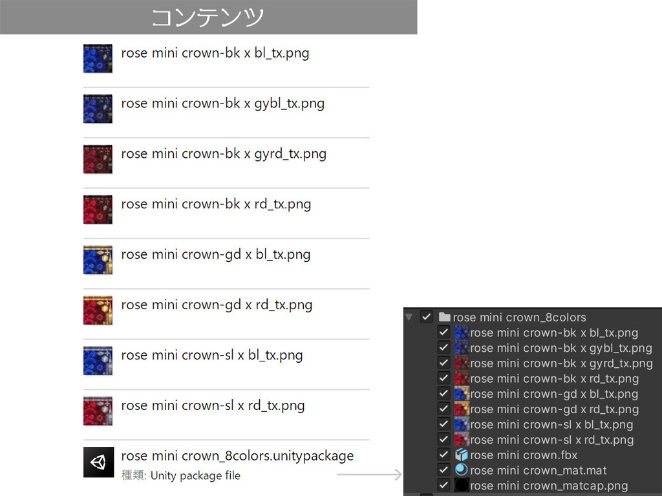Open the rose mini crown-bk x bl_tx.png thumbnail in contents list
The width and height of the screenshot is (662, 496).
point(98,58)
